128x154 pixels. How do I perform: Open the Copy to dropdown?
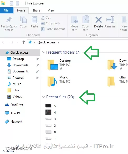coord(85,28)
